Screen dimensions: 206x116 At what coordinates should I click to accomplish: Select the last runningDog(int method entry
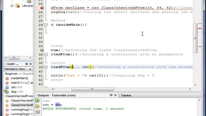coord(22,114)
